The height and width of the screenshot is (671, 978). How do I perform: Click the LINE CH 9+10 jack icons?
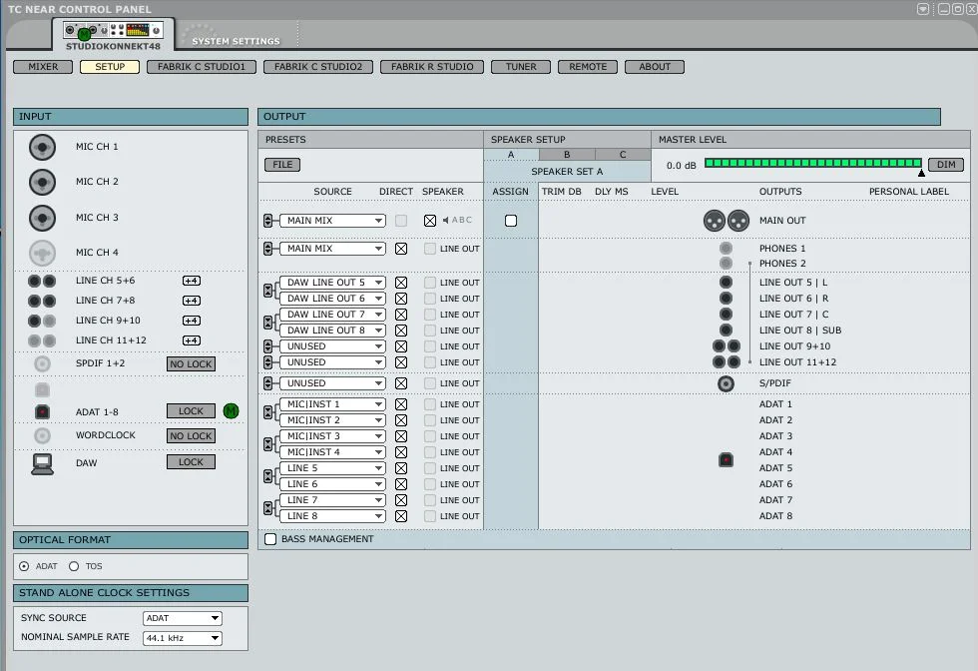42,321
